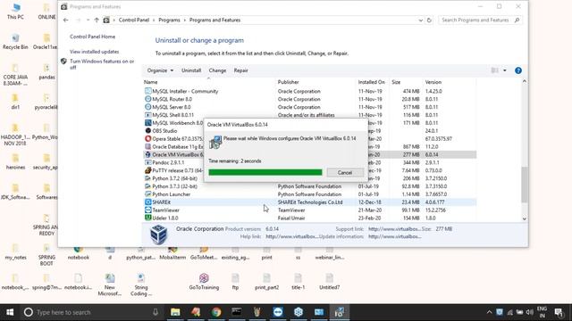Click the volume icon in system tray

(530, 312)
